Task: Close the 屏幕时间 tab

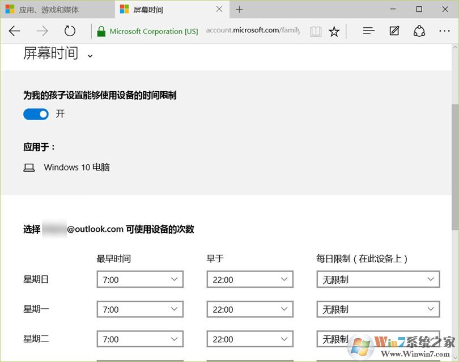Action: coord(220,10)
